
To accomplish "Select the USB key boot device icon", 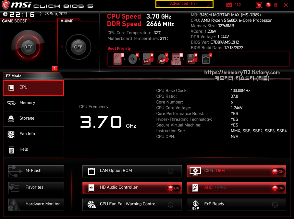I will (177, 59).
